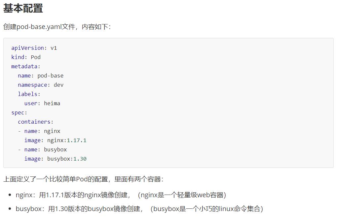Select the user: heima label line
339x218 pixels.
coord(42,103)
